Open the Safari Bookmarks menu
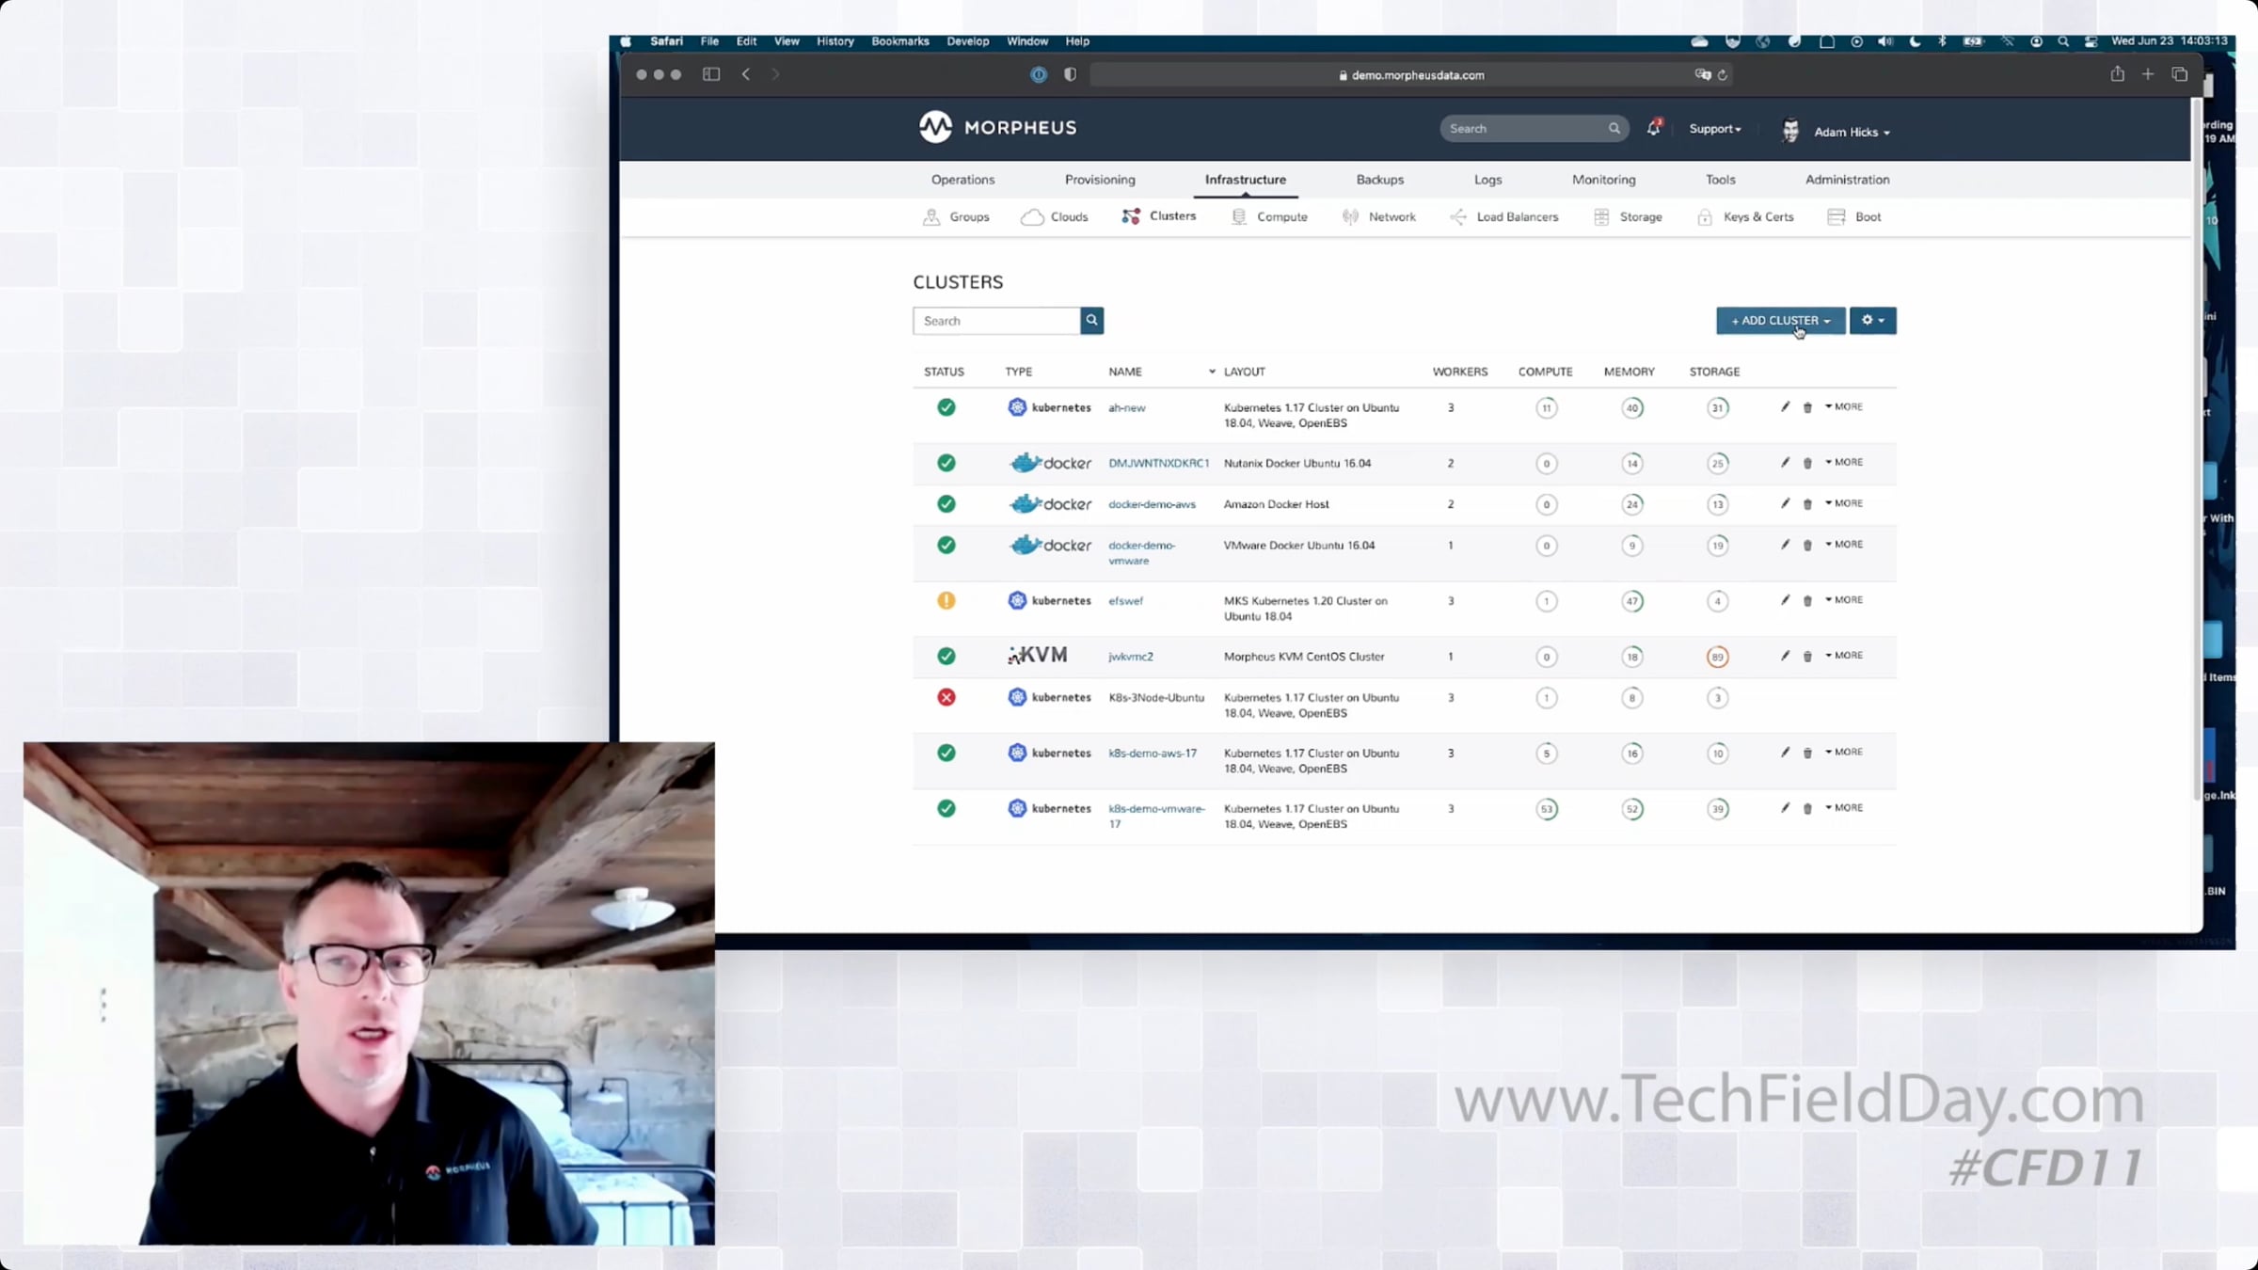This screenshot has height=1270, width=2258. [x=899, y=41]
